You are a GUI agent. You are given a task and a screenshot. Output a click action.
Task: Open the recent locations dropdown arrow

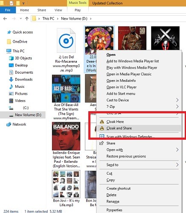click(21, 18)
